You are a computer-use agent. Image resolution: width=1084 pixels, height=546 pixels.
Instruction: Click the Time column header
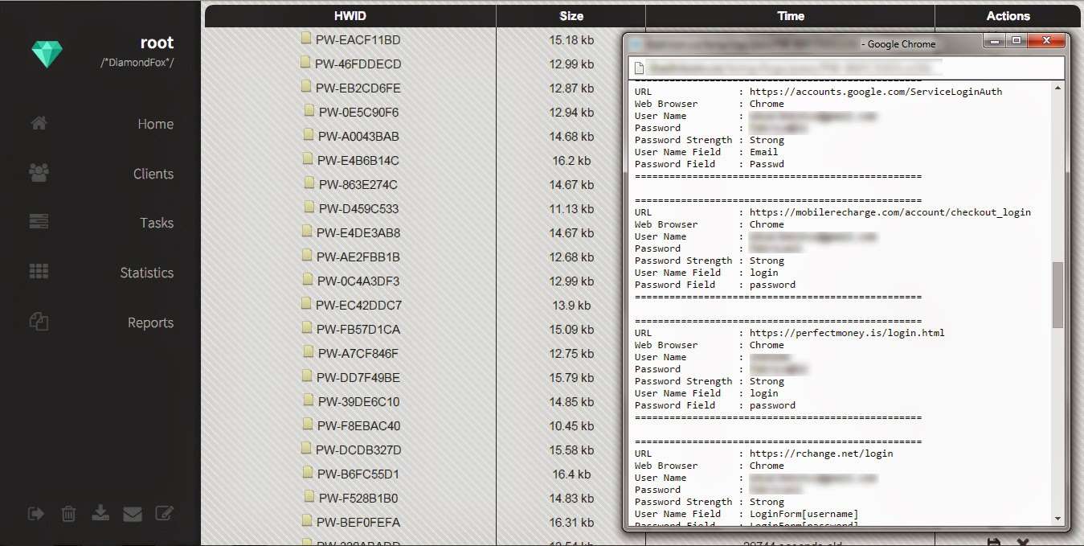click(791, 16)
